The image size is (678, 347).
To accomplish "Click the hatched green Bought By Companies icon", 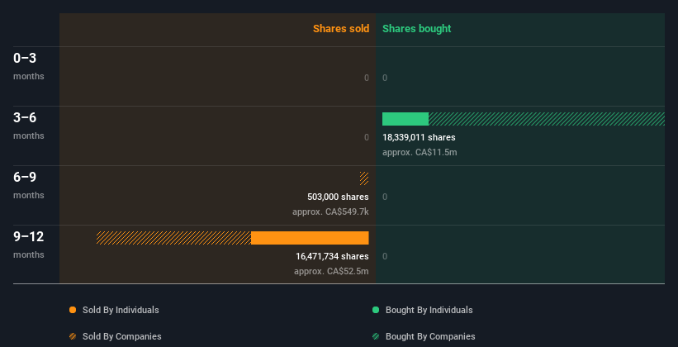I will pos(376,336).
